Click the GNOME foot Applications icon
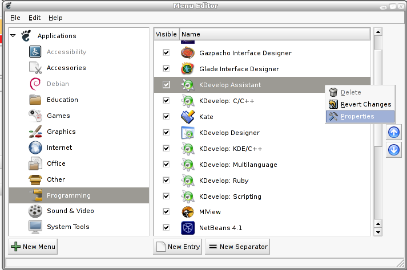Screen dimensions: 407x270 click(x=26, y=36)
